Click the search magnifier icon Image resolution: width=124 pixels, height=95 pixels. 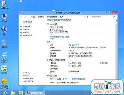point(114,17)
